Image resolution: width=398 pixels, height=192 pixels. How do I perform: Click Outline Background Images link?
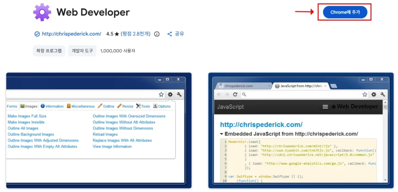tap(31, 135)
